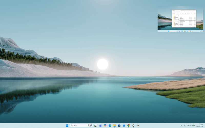Open File Explorer from the taskbar
The width and height of the screenshot is (205, 128).
pyautogui.click(x=115, y=125)
